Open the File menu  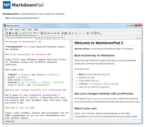(x=6, y=30)
